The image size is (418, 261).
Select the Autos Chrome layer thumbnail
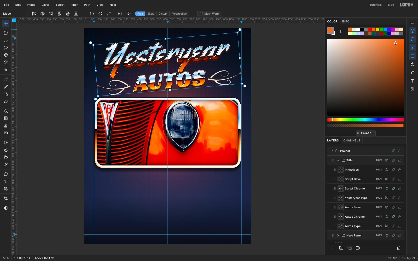(x=341, y=217)
